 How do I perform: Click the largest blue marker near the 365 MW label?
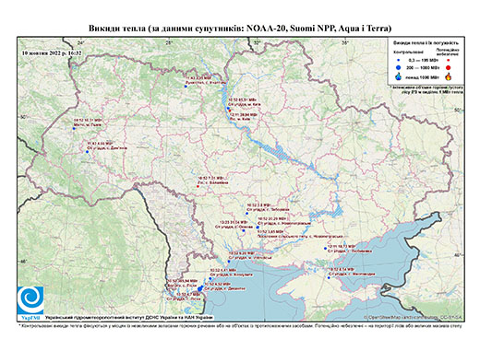click(x=200, y=288)
